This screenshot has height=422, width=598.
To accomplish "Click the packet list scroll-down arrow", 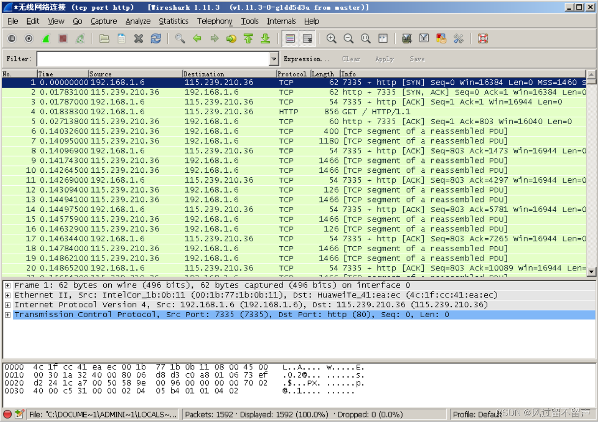I will [x=591, y=271].
